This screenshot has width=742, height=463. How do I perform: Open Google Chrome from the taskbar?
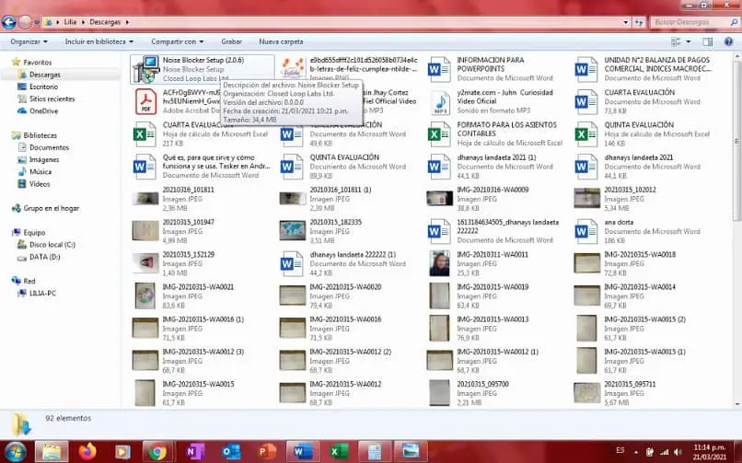[158, 451]
